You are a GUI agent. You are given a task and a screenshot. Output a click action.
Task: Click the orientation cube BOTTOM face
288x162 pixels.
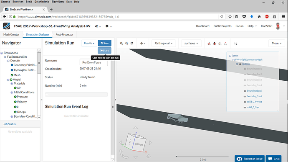click(139, 144)
